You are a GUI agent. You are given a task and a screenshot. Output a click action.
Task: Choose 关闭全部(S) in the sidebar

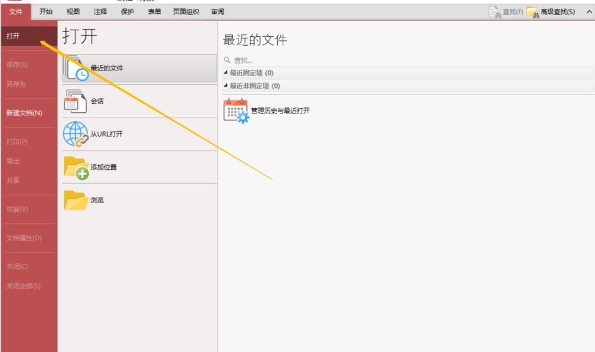[23, 286]
